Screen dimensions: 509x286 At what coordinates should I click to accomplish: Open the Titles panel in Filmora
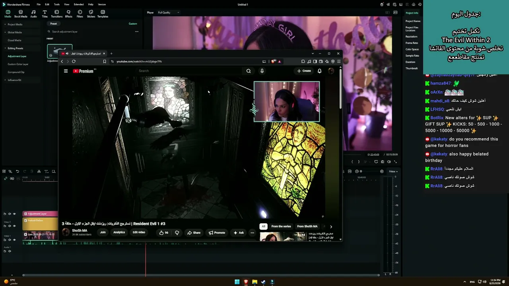click(45, 14)
